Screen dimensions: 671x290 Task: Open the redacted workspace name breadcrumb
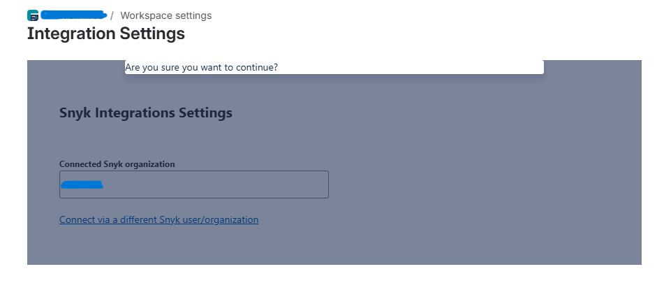(x=73, y=15)
